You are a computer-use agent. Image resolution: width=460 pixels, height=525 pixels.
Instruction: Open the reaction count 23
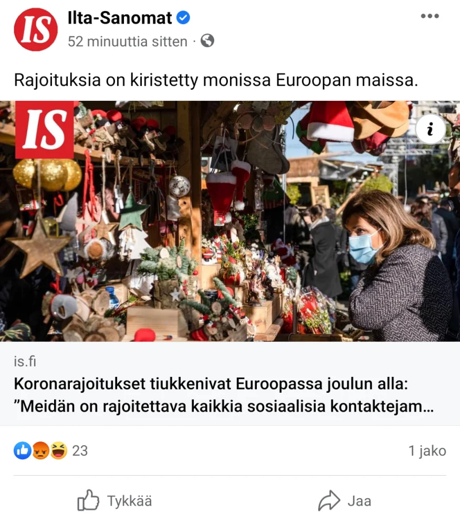tap(80, 450)
